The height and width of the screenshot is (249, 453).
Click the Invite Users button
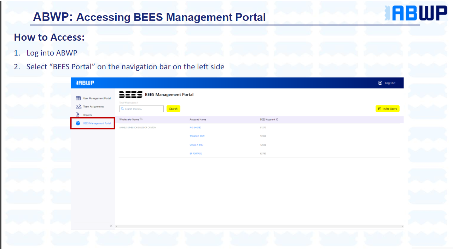click(387, 109)
